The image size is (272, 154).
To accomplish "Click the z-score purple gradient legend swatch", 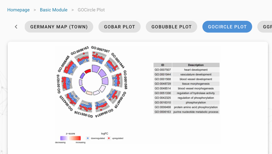I will click(64, 138).
